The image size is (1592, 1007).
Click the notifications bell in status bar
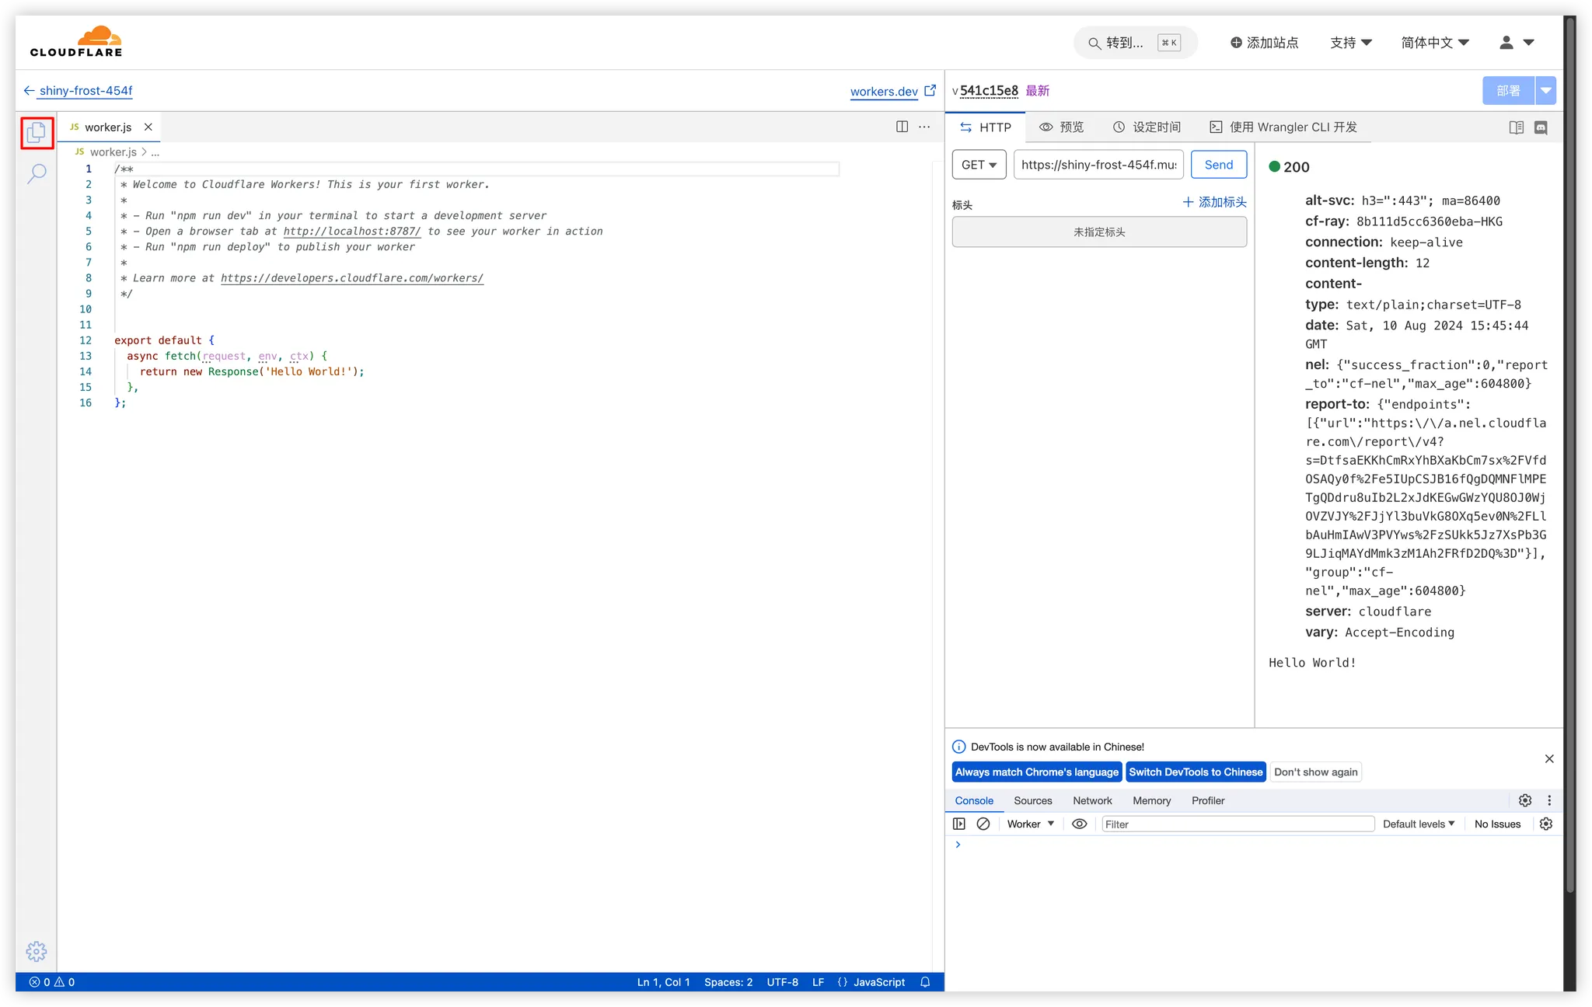pos(925,982)
